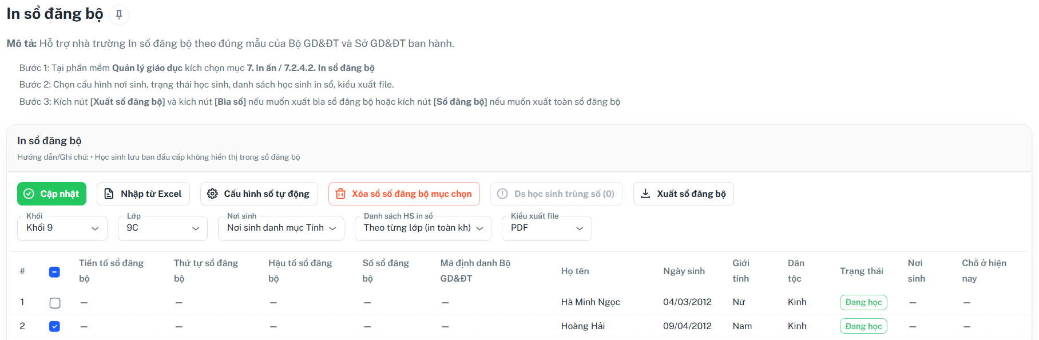
Task: Click gender value Nữ
Action: 739,302
